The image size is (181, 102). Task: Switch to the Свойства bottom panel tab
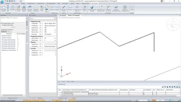coord(40,98)
